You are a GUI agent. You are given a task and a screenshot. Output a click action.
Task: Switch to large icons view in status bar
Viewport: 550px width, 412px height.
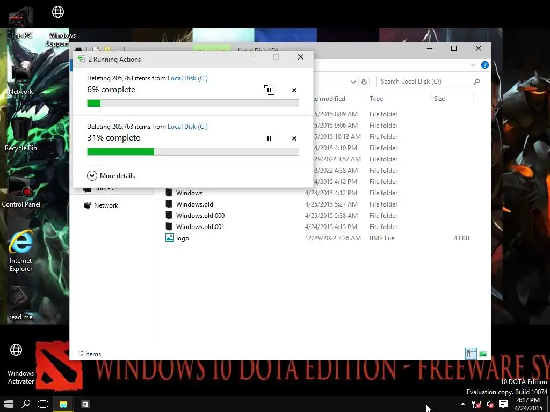[483, 354]
